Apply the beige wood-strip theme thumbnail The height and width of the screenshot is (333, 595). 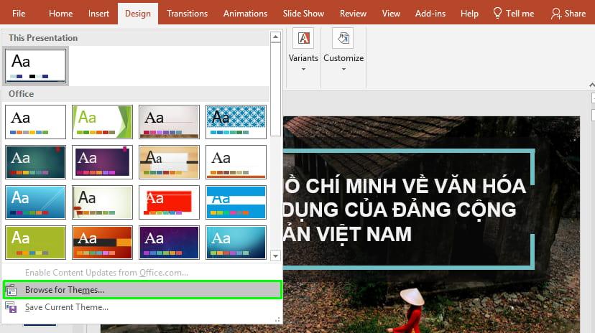tap(170, 122)
